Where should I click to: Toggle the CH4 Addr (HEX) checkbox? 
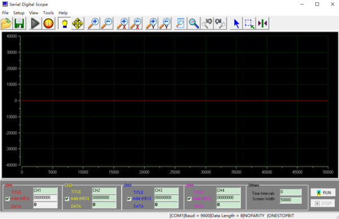coord(189,199)
